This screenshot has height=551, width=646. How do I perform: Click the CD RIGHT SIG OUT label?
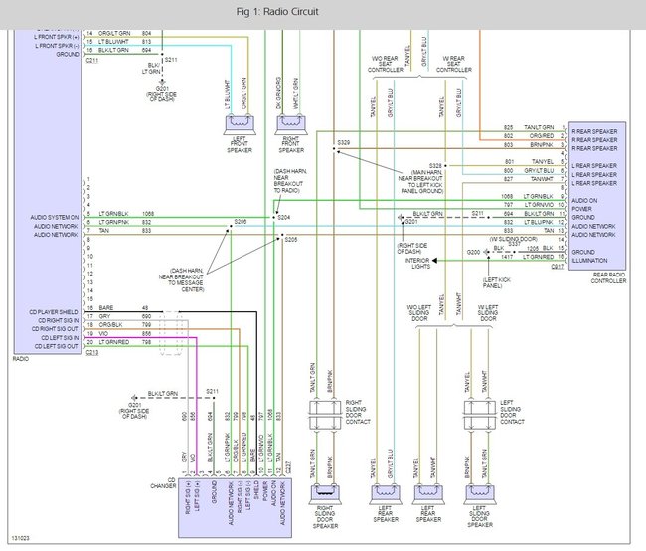pyautogui.click(x=55, y=329)
